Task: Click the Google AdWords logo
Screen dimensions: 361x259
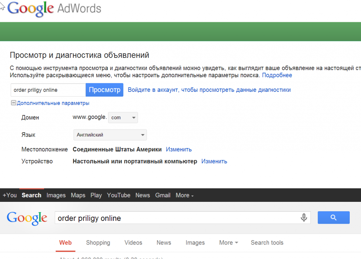Action: 54,9
